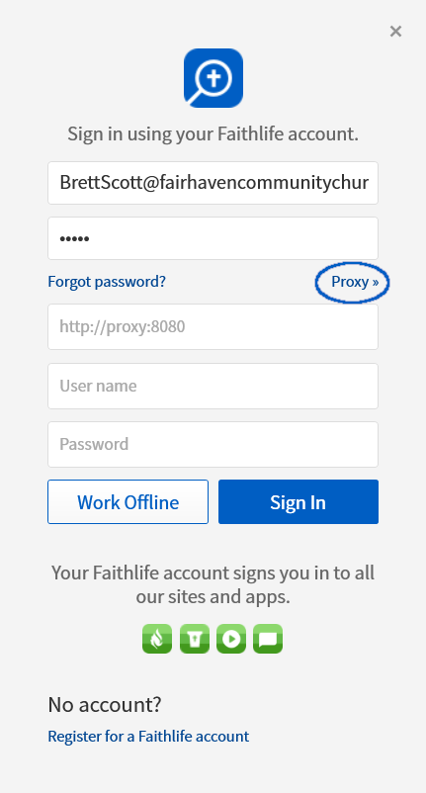
Task: Click the green play button icon
Action: [231, 639]
